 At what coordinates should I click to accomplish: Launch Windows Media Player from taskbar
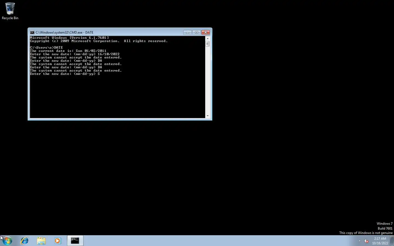[58, 241]
